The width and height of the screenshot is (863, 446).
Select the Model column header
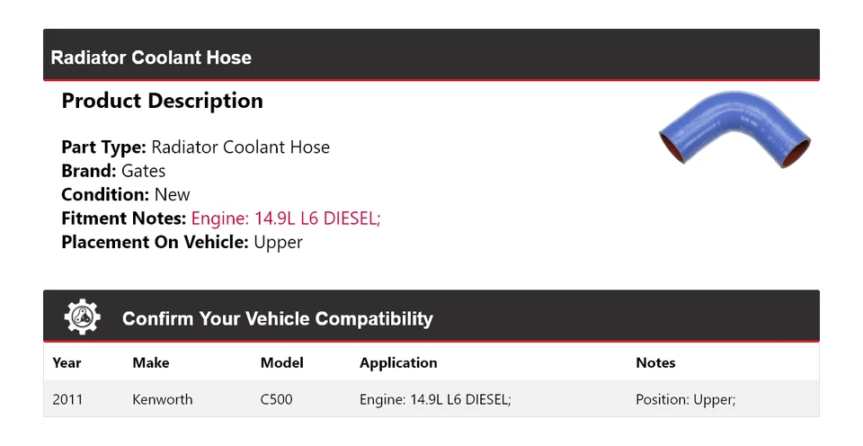pos(281,363)
